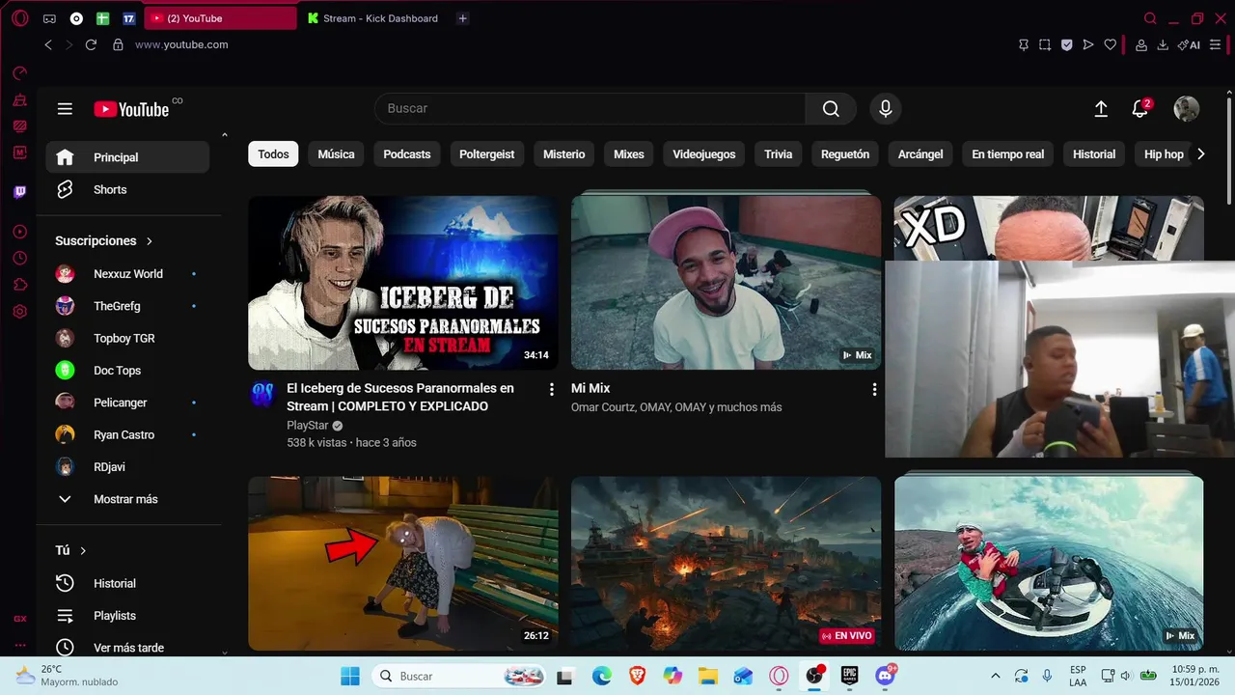The width and height of the screenshot is (1235, 695).
Task: Open Shorts in the sidebar
Action: pyautogui.click(x=127, y=189)
